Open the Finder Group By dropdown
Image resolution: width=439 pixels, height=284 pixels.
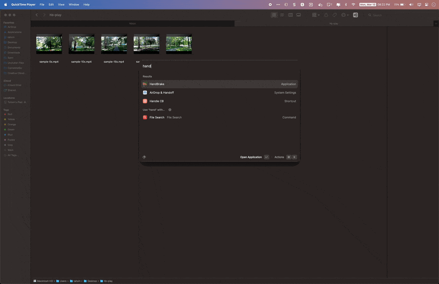(x=316, y=15)
